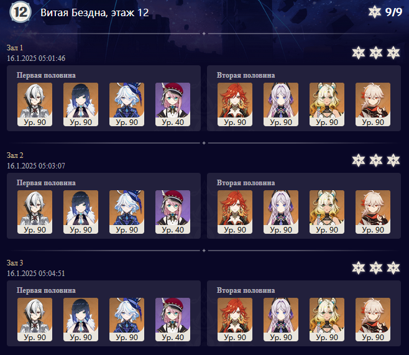Click the floor 12 badge icon
The height and width of the screenshot is (355, 409).
pos(21,12)
